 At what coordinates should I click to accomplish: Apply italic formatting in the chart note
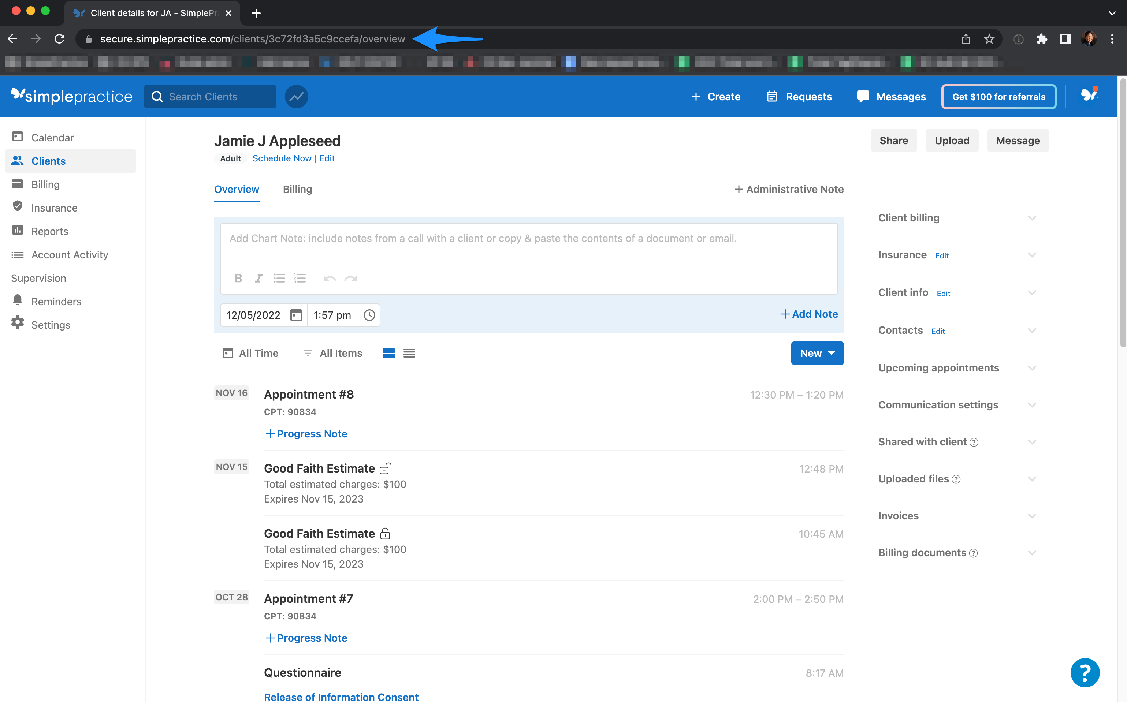(x=258, y=278)
